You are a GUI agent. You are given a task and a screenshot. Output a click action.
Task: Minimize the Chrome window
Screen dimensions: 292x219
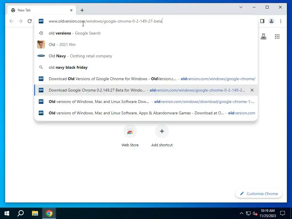(254, 7)
